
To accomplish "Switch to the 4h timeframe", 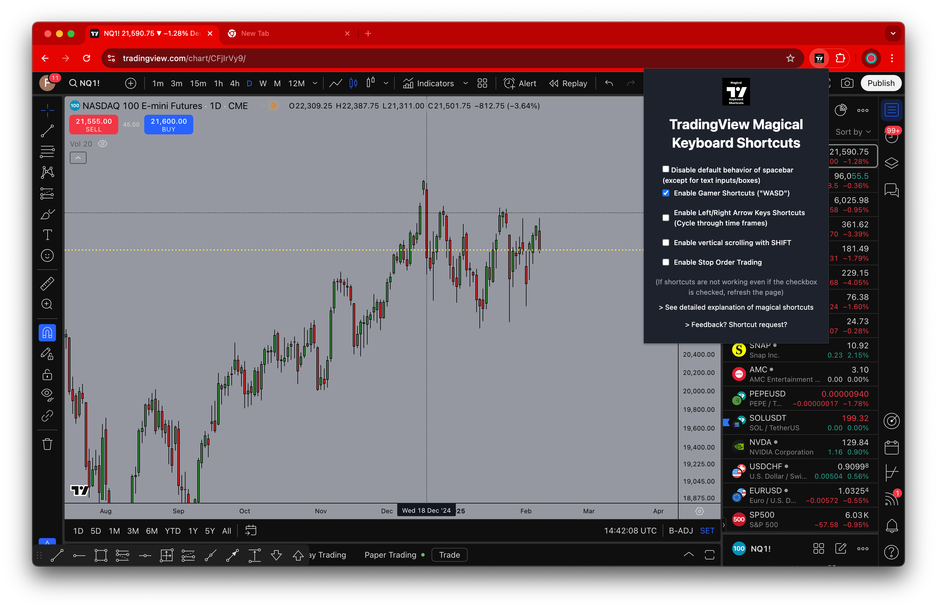I will click(x=235, y=83).
